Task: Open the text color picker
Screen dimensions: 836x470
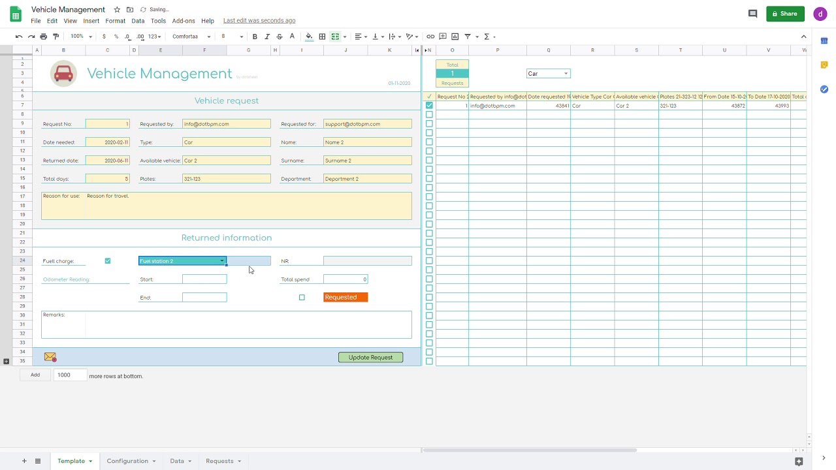Action: click(292, 37)
